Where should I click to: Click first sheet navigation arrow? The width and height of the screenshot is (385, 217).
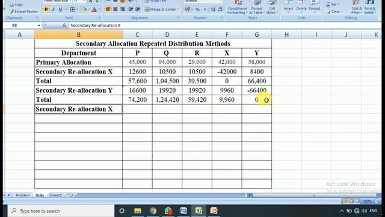pos(4,195)
